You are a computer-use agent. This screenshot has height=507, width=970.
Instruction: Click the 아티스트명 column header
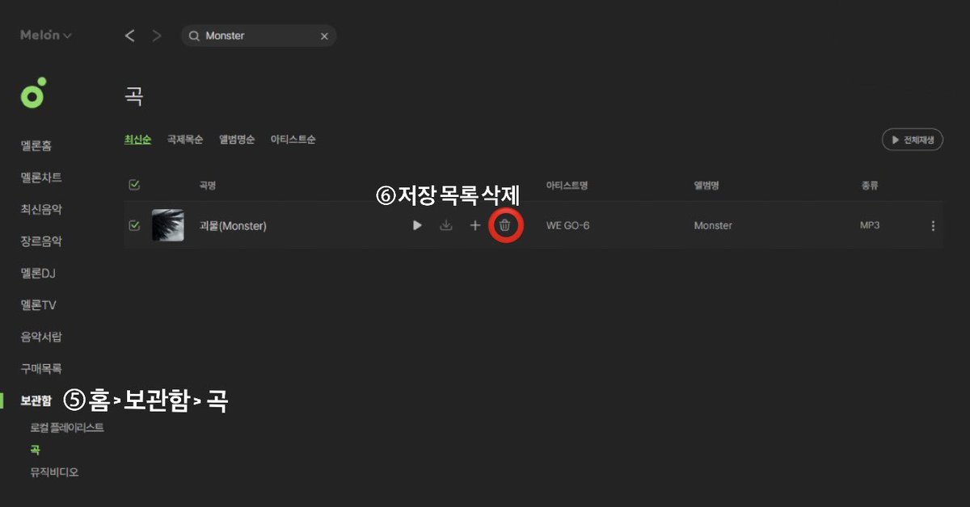click(567, 186)
